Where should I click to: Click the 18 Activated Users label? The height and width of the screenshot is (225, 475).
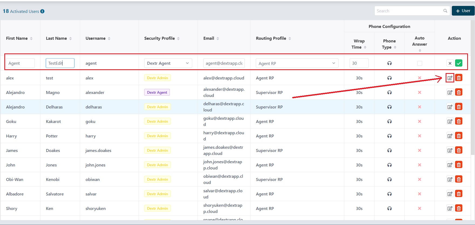[21, 11]
